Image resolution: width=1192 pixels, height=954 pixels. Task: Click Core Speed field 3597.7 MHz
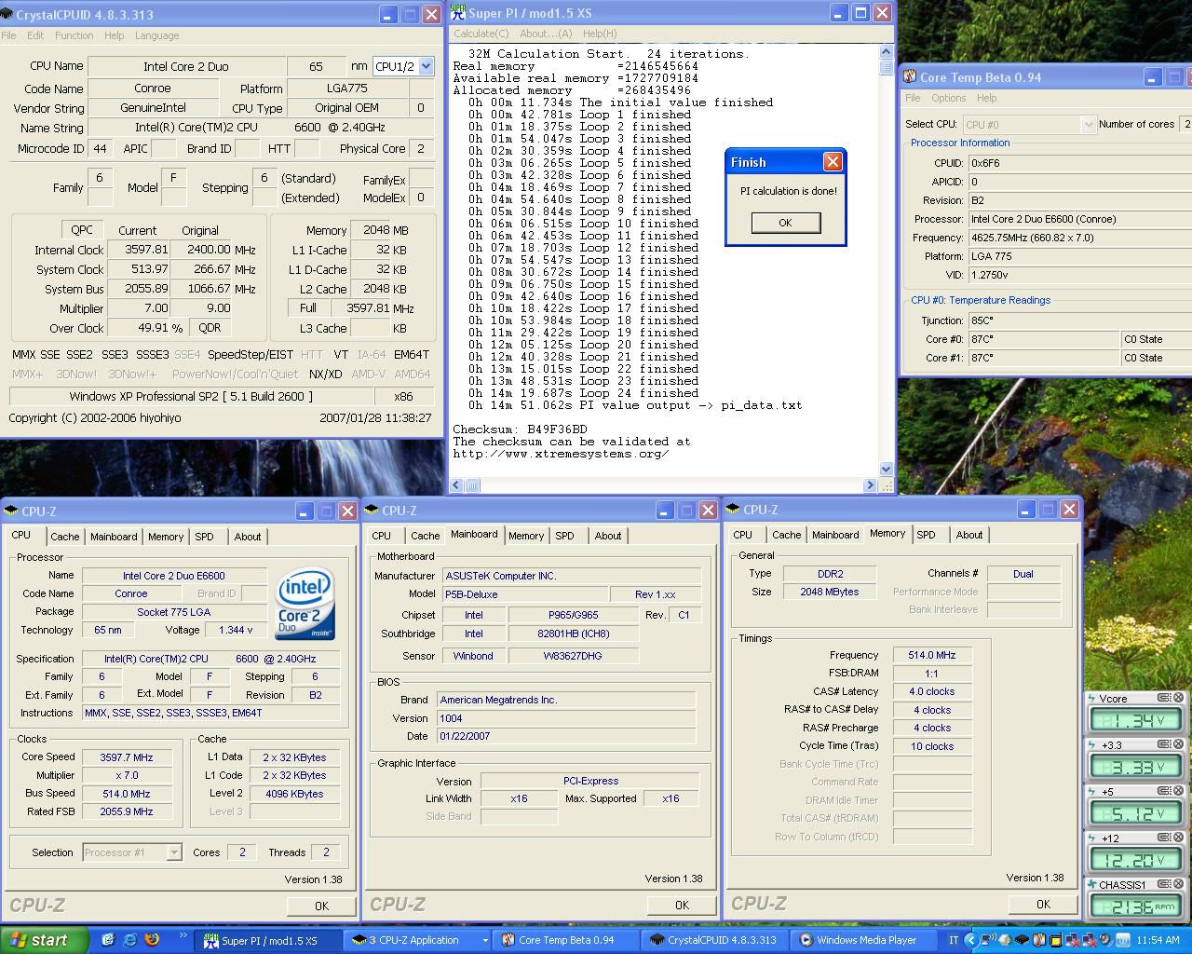pos(127,757)
